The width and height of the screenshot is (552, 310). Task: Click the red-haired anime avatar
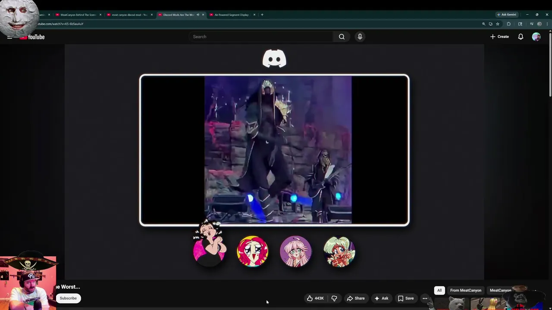click(253, 251)
